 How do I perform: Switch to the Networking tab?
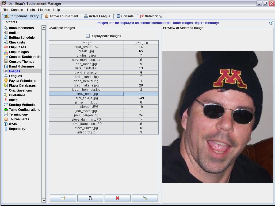[x=151, y=16]
